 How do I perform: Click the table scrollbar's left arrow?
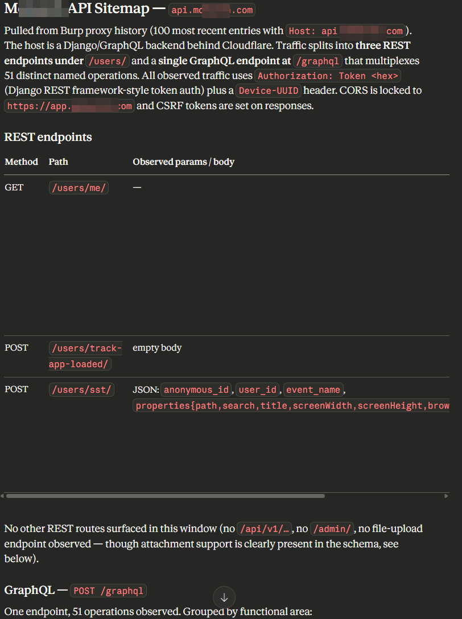(2, 496)
